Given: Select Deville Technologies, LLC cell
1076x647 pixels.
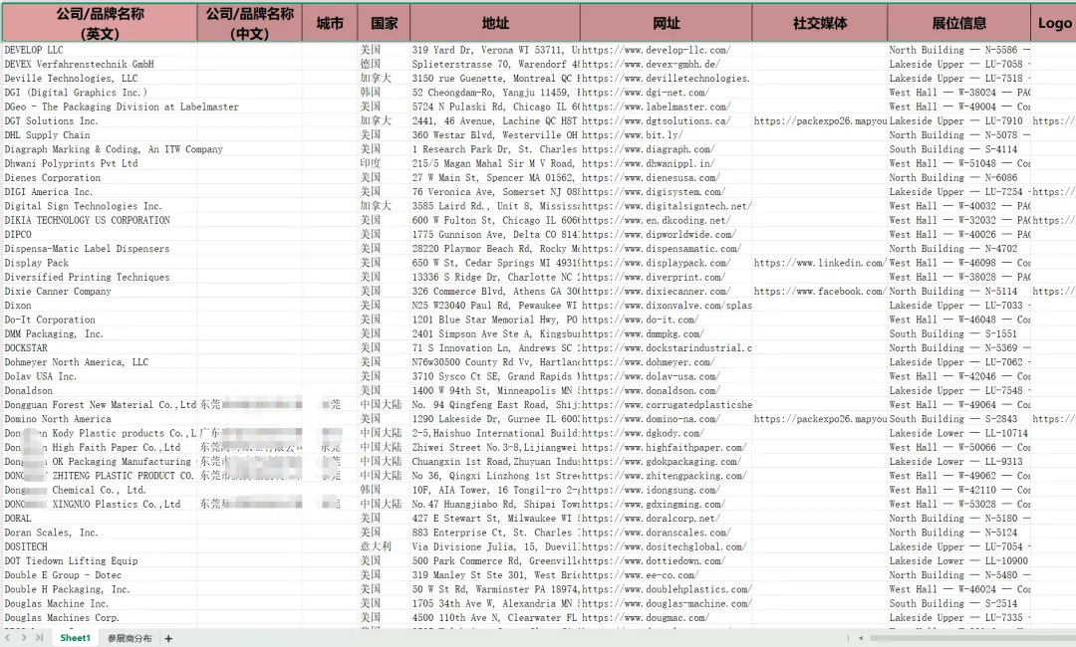Looking at the screenshot, I should (x=100, y=78).
